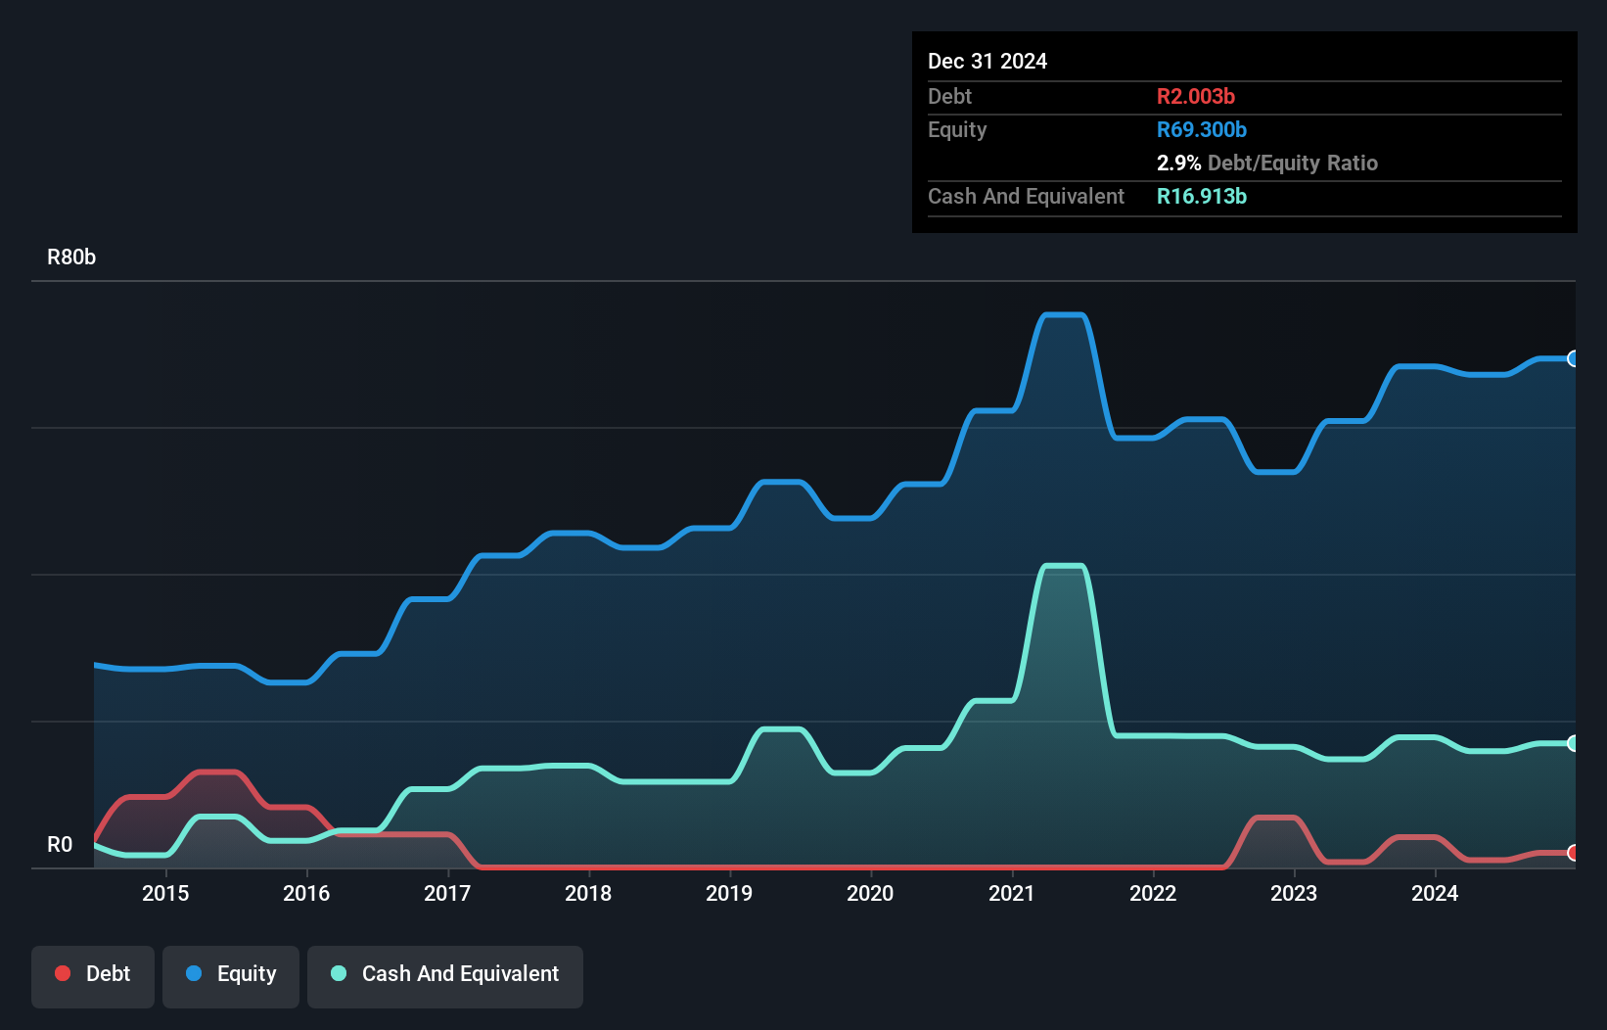Click the 2021 x-axis label
The width and height of the screenshot is (1607, 1030).
pyautogui.click(x=1011, y=893)
